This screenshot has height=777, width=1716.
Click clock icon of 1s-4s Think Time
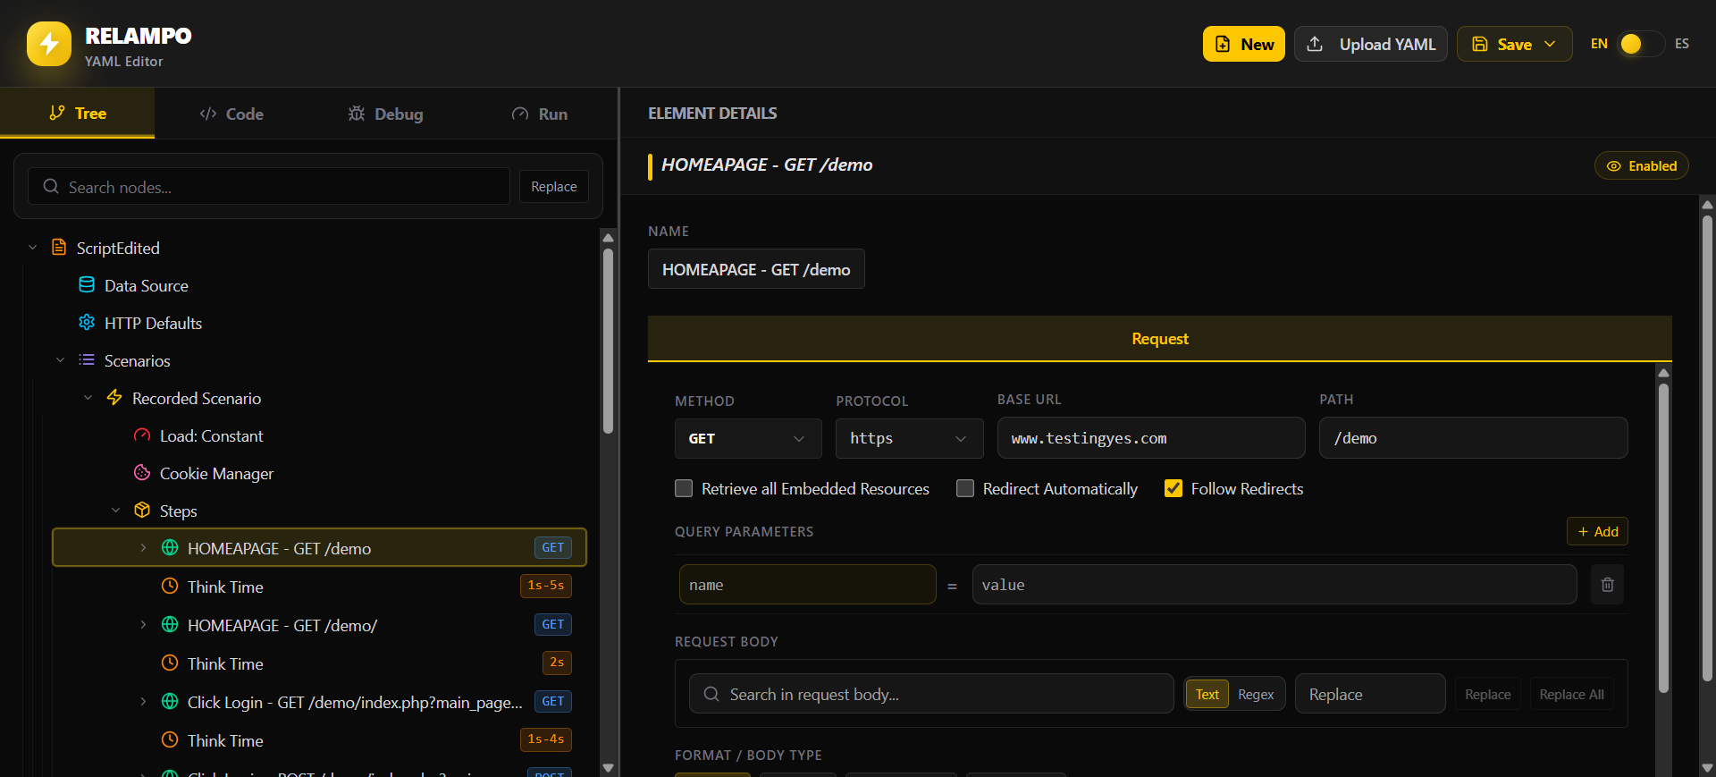coord(170,740)
